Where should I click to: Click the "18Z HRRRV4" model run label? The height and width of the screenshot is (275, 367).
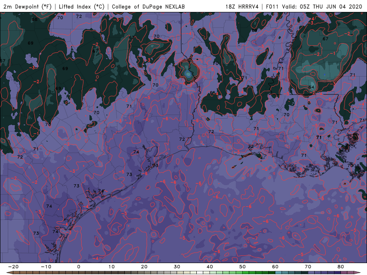[242, 6]
